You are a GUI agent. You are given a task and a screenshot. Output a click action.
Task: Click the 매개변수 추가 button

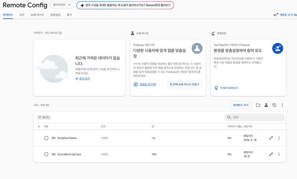coord(241,105)
